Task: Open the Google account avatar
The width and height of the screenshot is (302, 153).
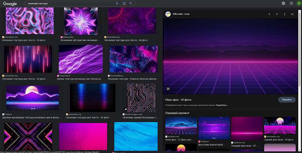Action: [x=299, y=3]
